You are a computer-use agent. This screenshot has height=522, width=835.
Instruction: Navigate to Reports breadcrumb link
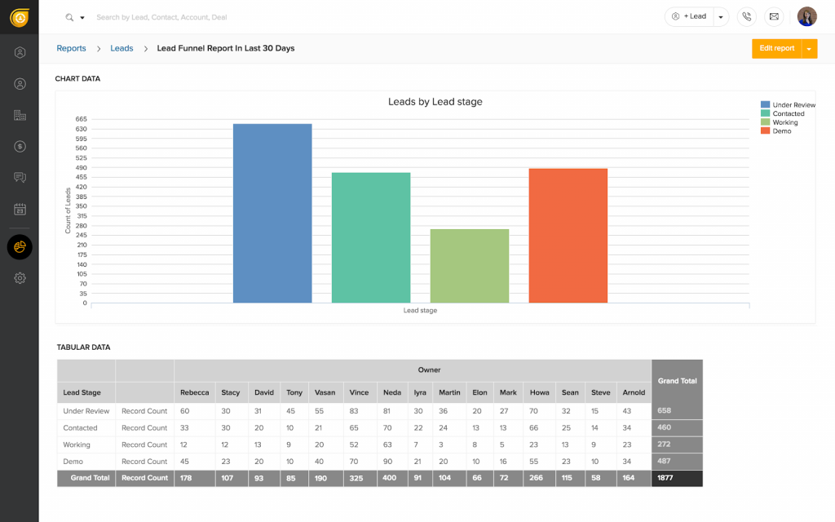[71, 48]
